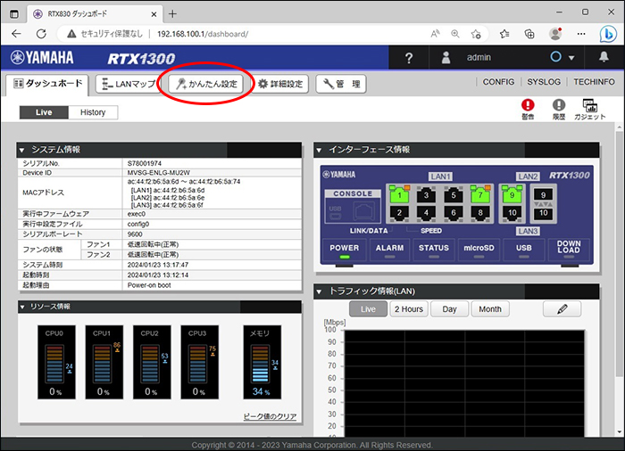Open the LANマップ tab

point(128,84)
